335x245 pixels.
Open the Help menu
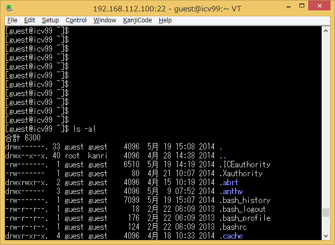(x=165, y=20)
